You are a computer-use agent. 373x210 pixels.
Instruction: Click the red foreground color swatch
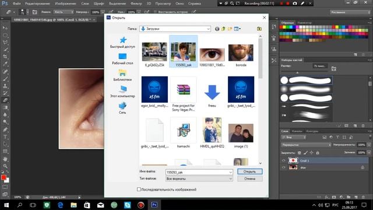pyautogui.click(x=3, y=177)
